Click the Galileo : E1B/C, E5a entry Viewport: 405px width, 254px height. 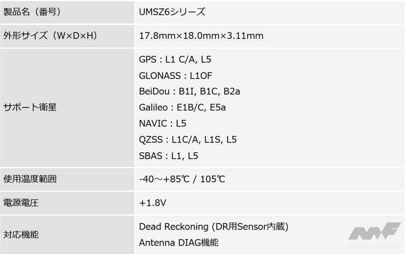[x=182, y=108]
